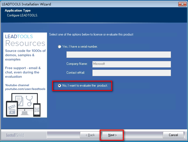Viewport: 188px width, 142px height.
Task: Click the serial number input field
Action: pyautogui.click(x=119, y=55)
